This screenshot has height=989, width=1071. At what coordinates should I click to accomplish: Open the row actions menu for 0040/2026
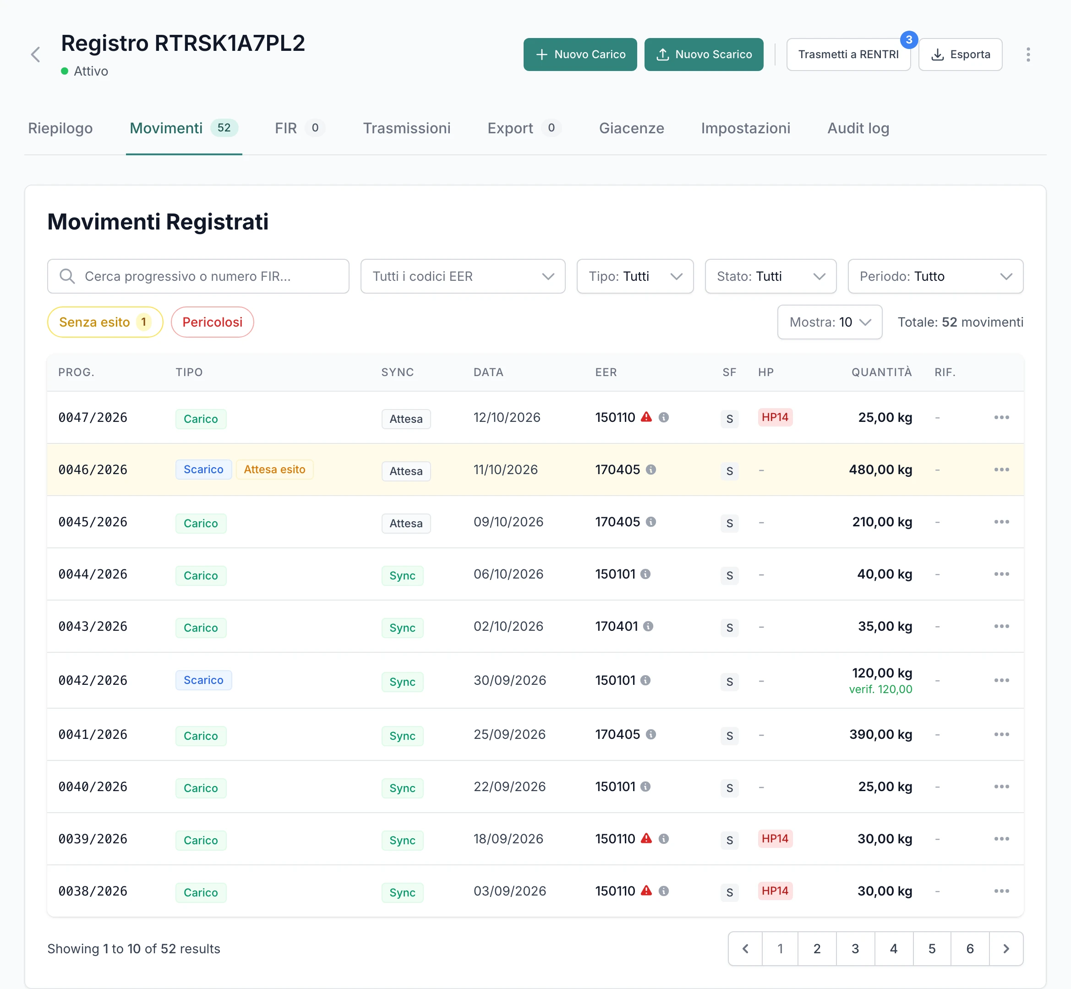1001,786
